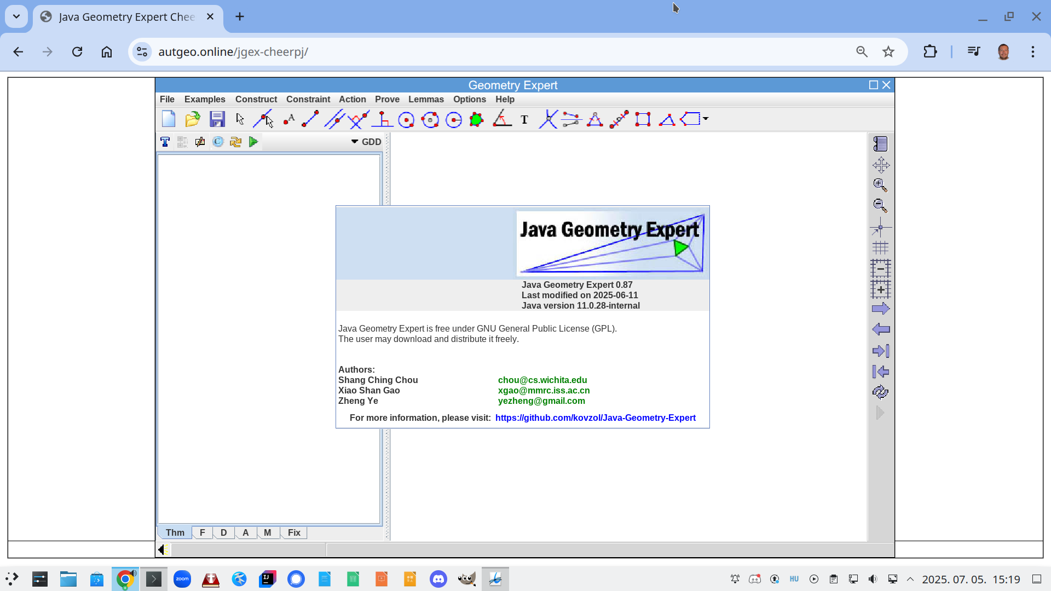Select the equal segments mark tool

(x=571, y=119)
